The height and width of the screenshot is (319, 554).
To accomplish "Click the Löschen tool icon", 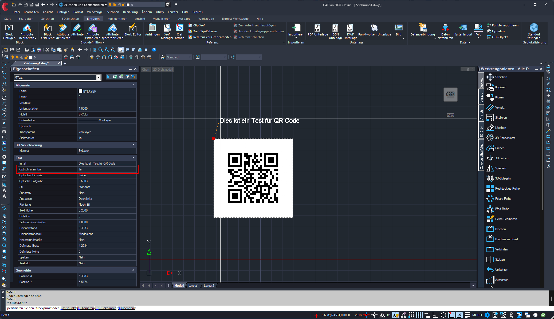I will point(490,128).
